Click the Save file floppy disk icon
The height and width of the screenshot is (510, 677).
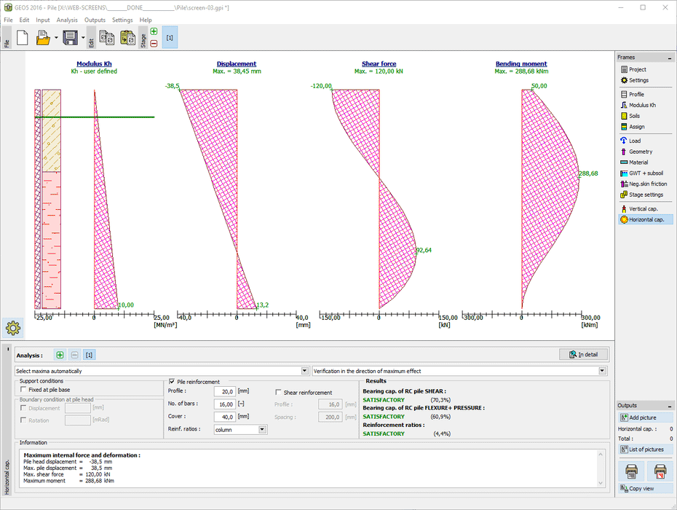pyautogui.click(x=70, y=38)
